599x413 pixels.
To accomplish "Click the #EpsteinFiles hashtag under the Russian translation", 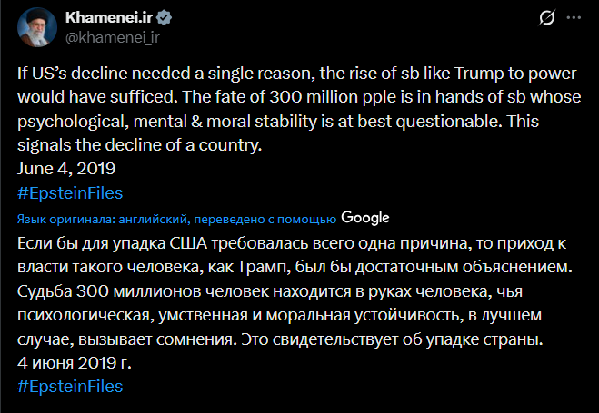I will point(70,386).
